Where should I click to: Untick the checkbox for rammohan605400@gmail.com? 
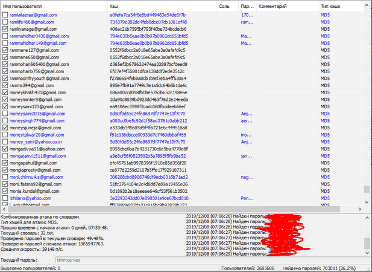[x=5, y=64]
